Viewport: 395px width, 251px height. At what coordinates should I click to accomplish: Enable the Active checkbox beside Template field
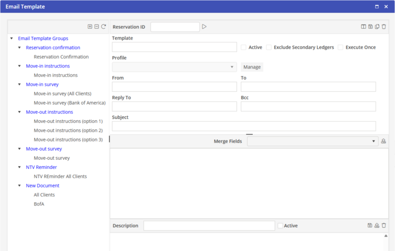pos(244,48)
